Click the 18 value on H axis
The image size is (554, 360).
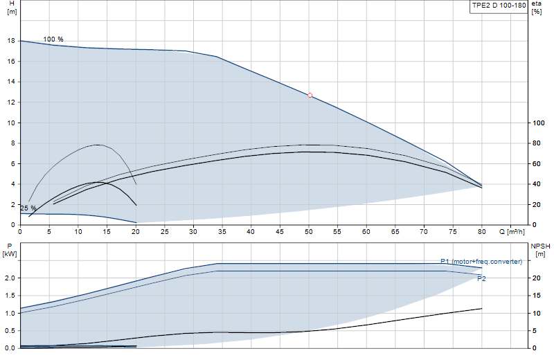point(11,41)
